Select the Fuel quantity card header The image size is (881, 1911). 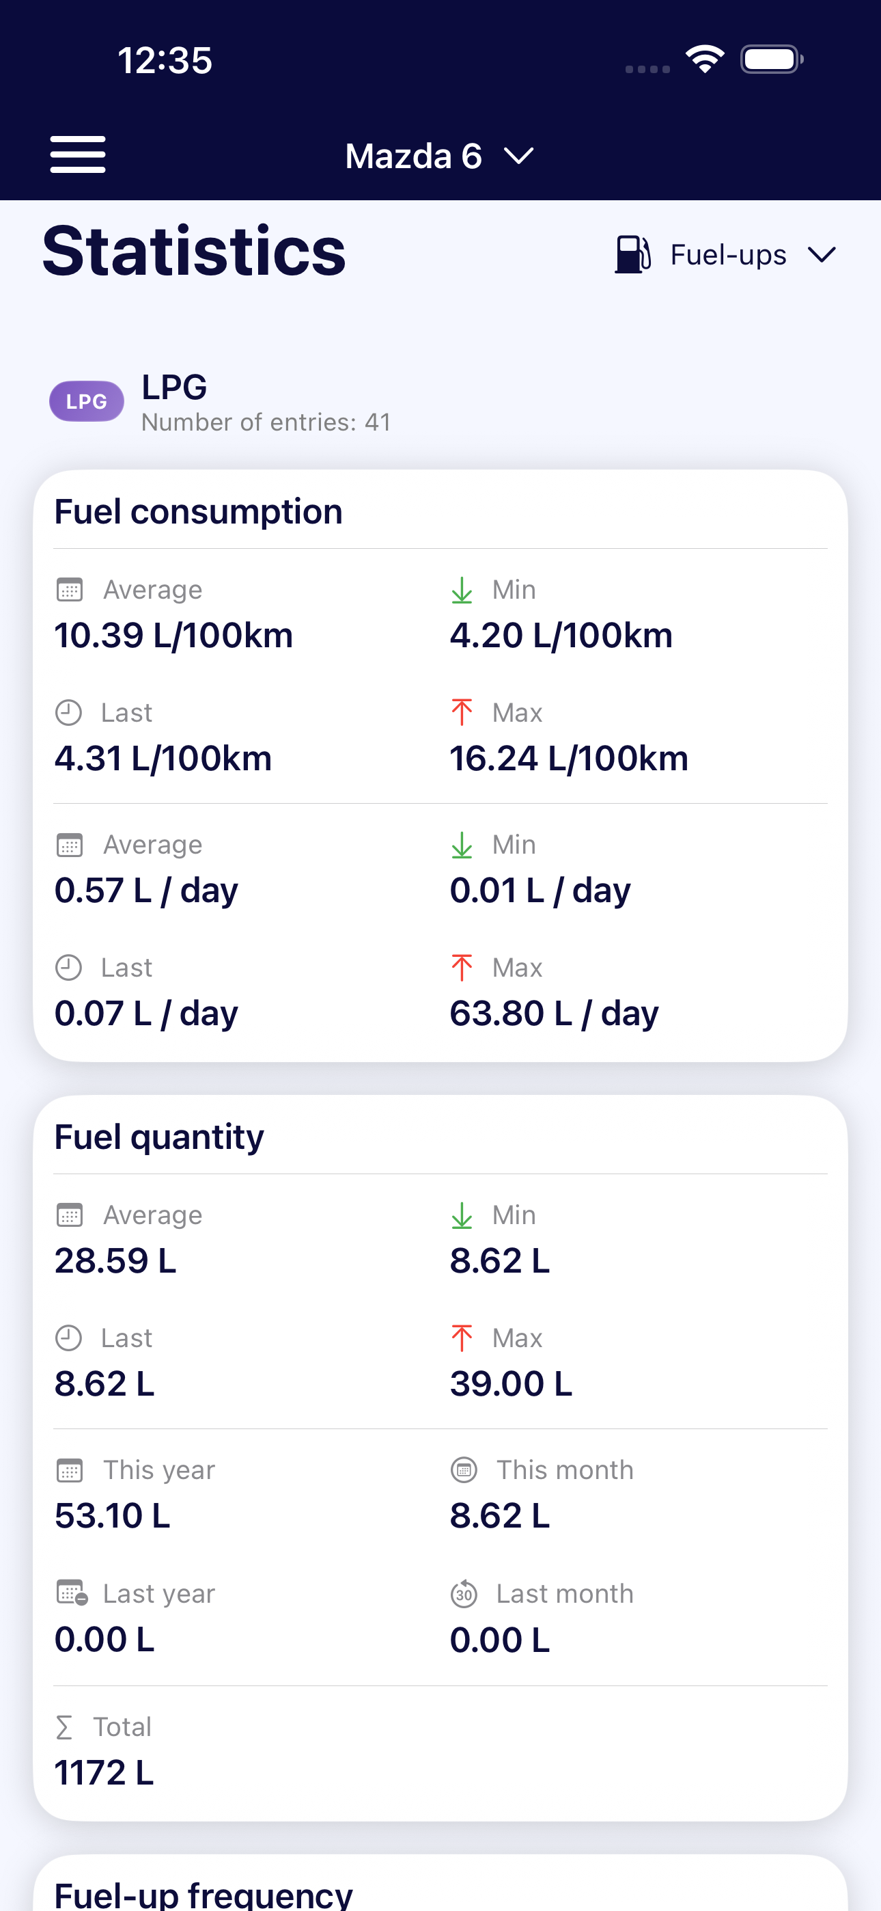tap(159, 1137)
